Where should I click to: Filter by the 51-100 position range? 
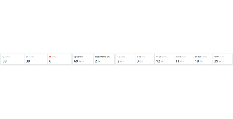(198, 57)
